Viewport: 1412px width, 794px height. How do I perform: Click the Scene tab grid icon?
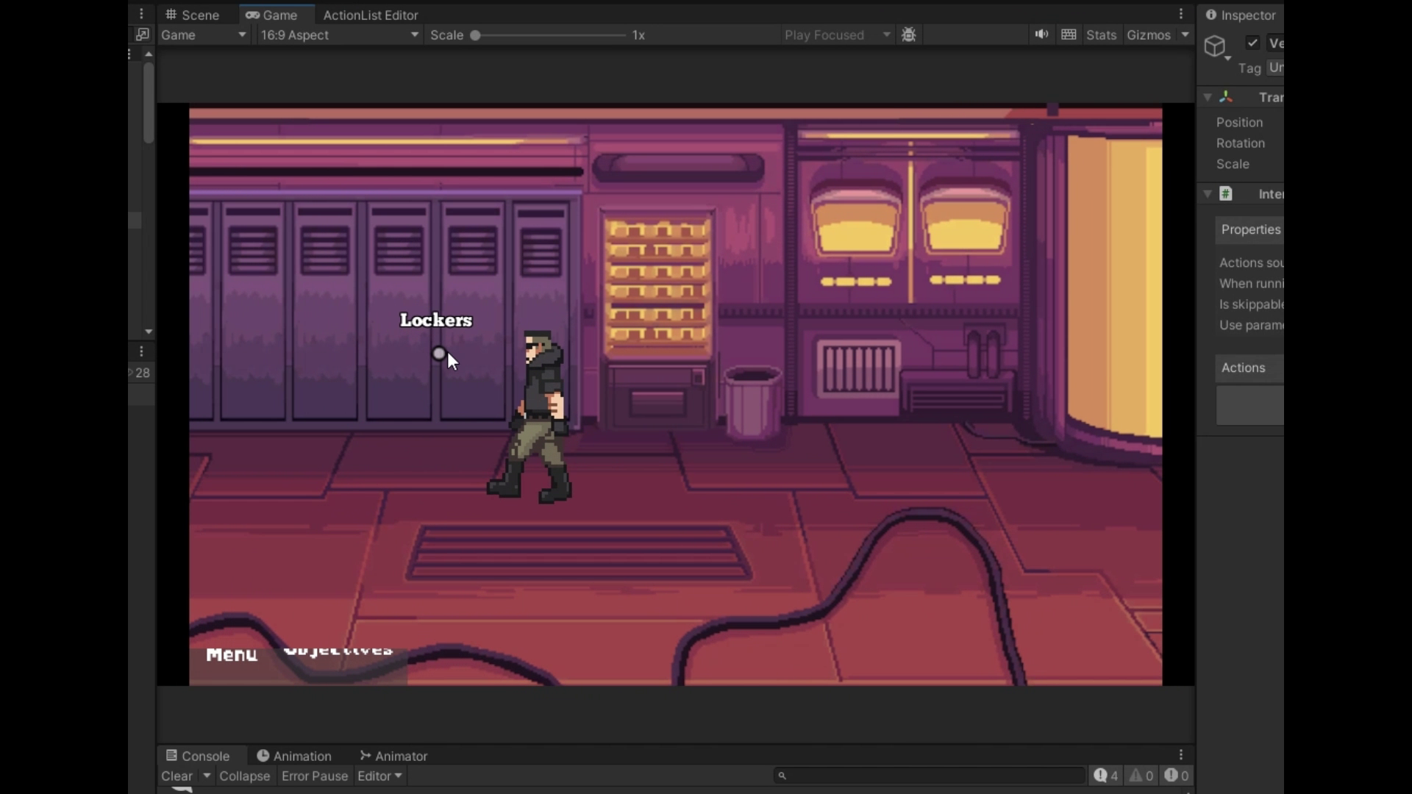coord(171,15)
